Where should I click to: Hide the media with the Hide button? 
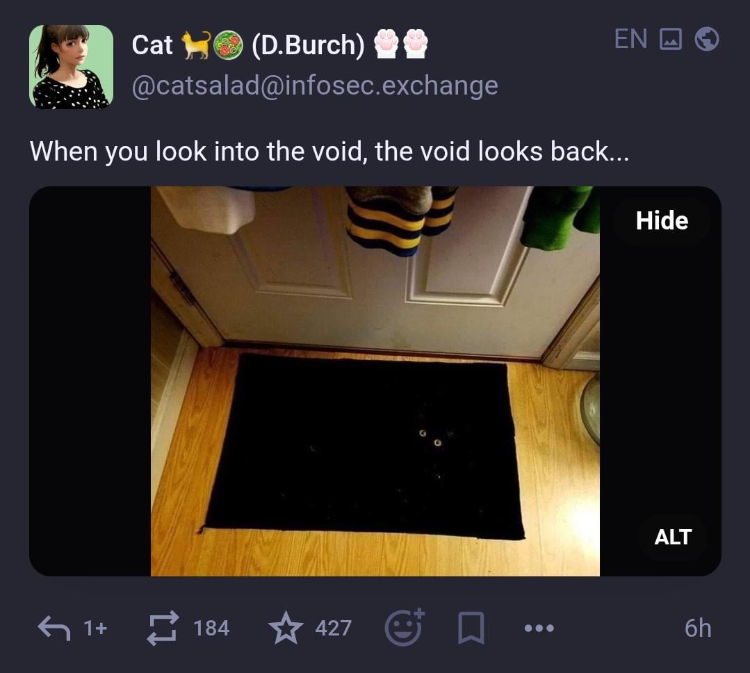[x=662, y=220]
